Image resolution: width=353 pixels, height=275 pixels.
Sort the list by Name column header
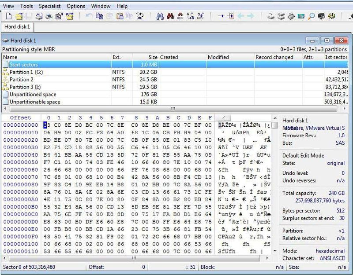click(56, 57)
